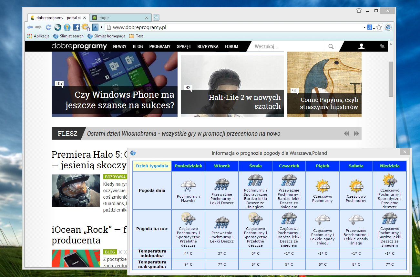The image size is (420, 277).
Task: Focus the Wyszukaj search field
Action: click(x=287, y=46)
